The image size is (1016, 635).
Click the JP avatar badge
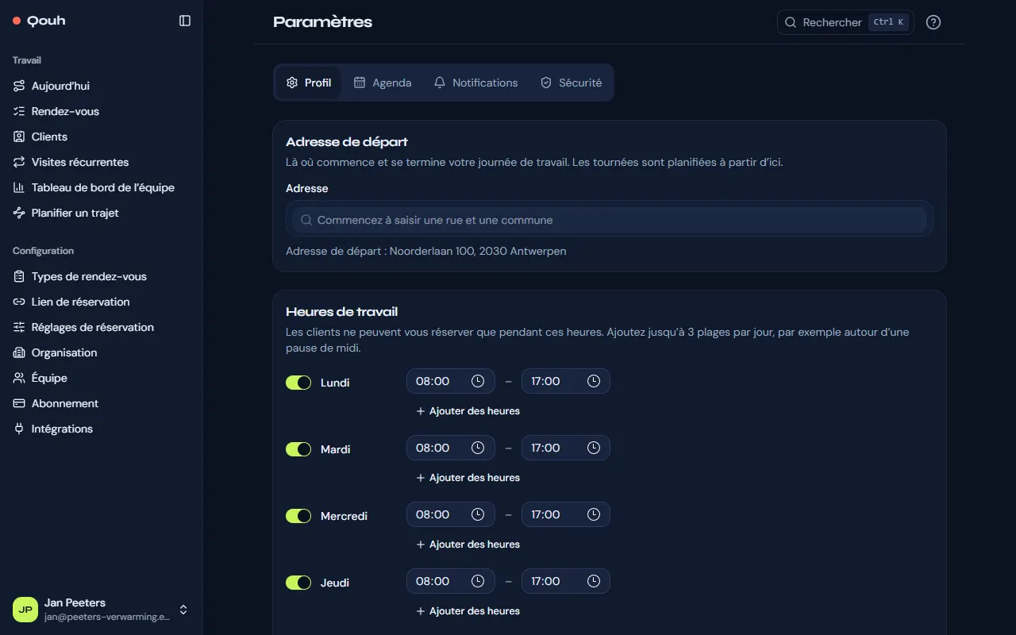click(x=25, y=610)
